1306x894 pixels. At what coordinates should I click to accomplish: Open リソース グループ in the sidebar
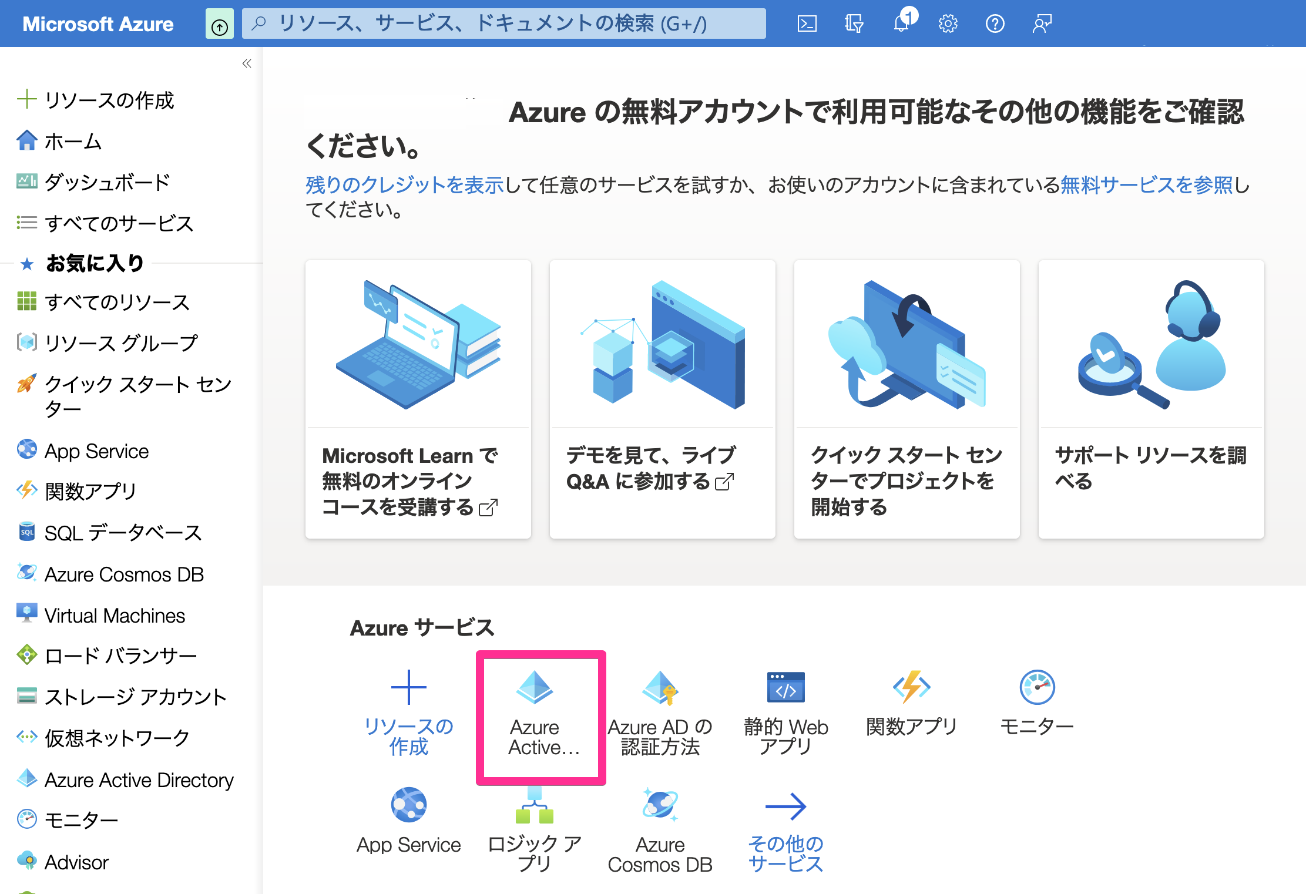[x=107, y=343]
